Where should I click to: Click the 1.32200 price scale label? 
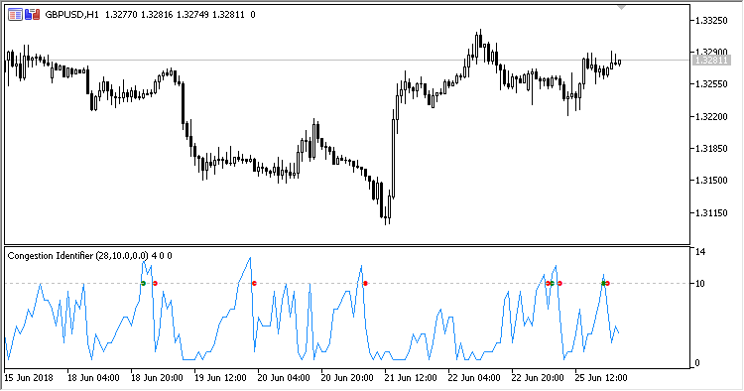(711, 116)
